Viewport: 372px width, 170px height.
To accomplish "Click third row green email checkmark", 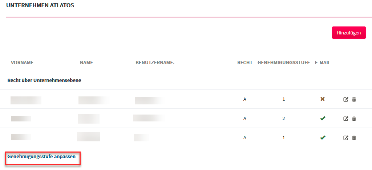I will (x=323, y=137).
